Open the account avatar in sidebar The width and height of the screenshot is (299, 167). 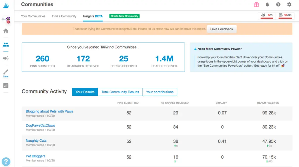coord(6,20)
